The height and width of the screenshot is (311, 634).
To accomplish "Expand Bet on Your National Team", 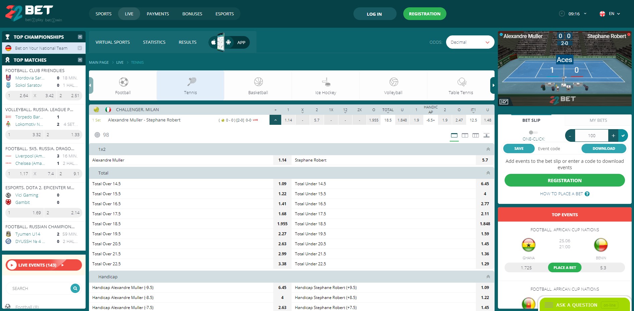I will click(80, 48).
